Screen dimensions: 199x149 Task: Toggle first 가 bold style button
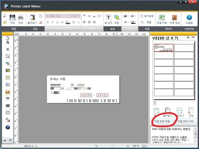pyautogui.click(x=47, y=22)
